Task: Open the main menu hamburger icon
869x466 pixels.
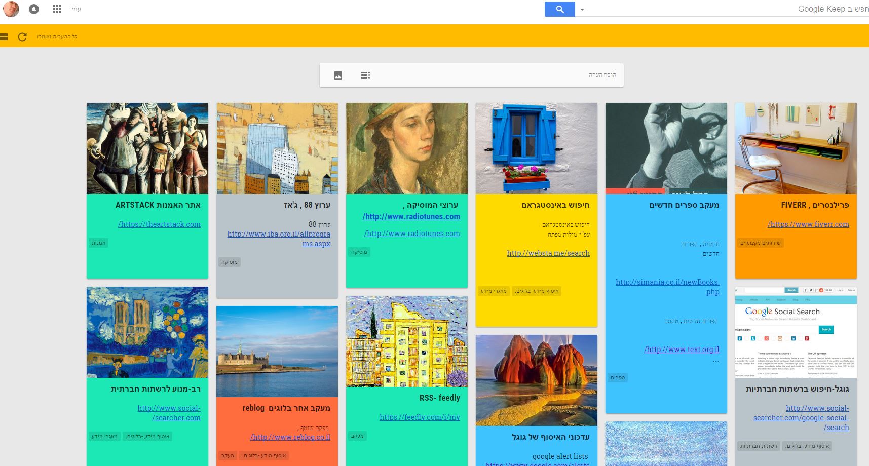Action: [4, 37]
